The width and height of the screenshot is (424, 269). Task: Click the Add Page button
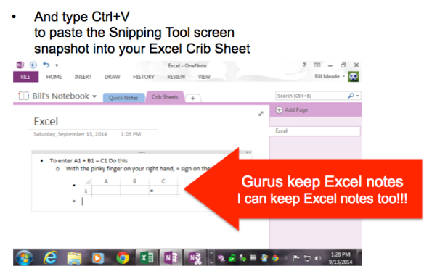click(292, 110)
